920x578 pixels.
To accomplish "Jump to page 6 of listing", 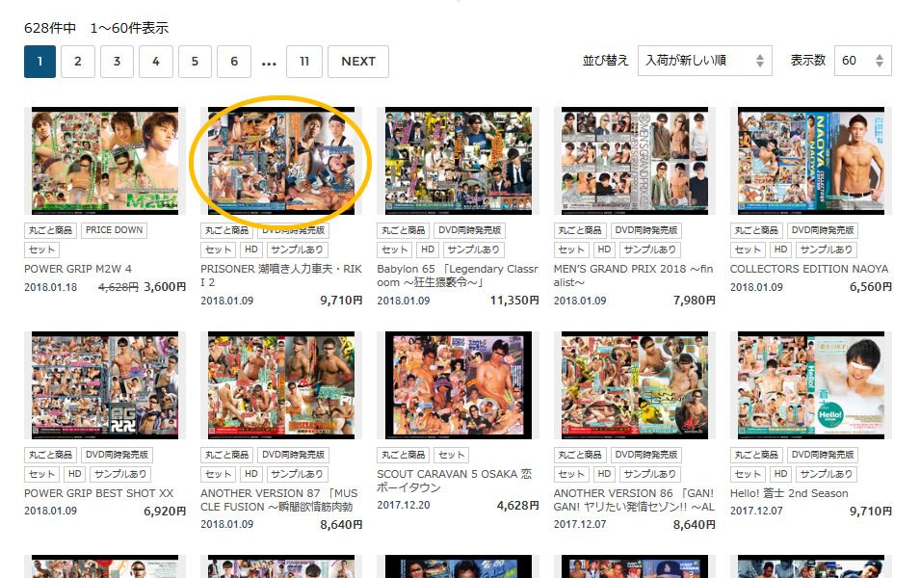I will (234, 62).
